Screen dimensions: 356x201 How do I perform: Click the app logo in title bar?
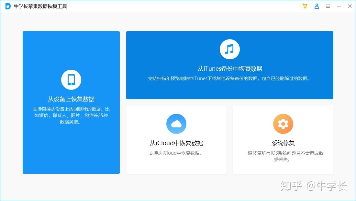pos(8,6)
